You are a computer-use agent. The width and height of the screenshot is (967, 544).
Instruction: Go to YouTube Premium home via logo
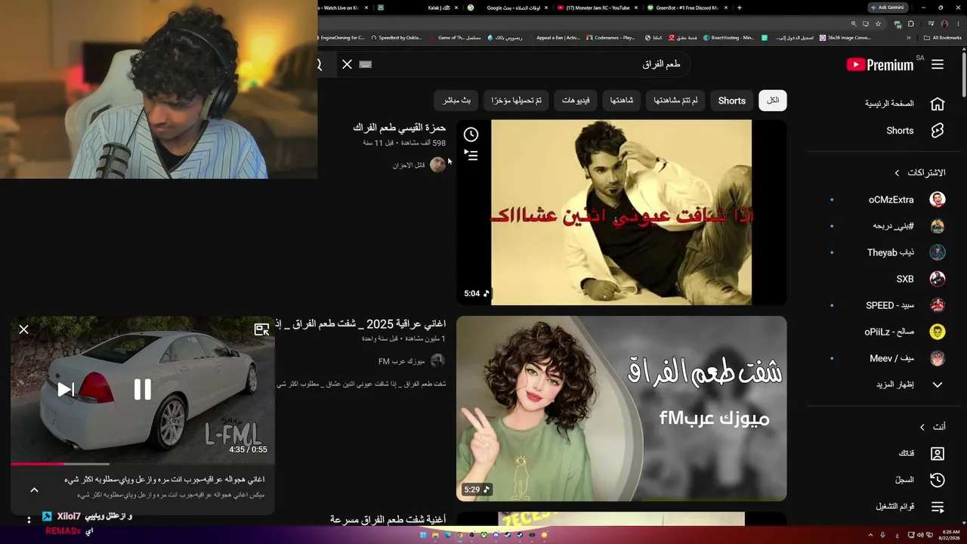[x=880, y=65]
